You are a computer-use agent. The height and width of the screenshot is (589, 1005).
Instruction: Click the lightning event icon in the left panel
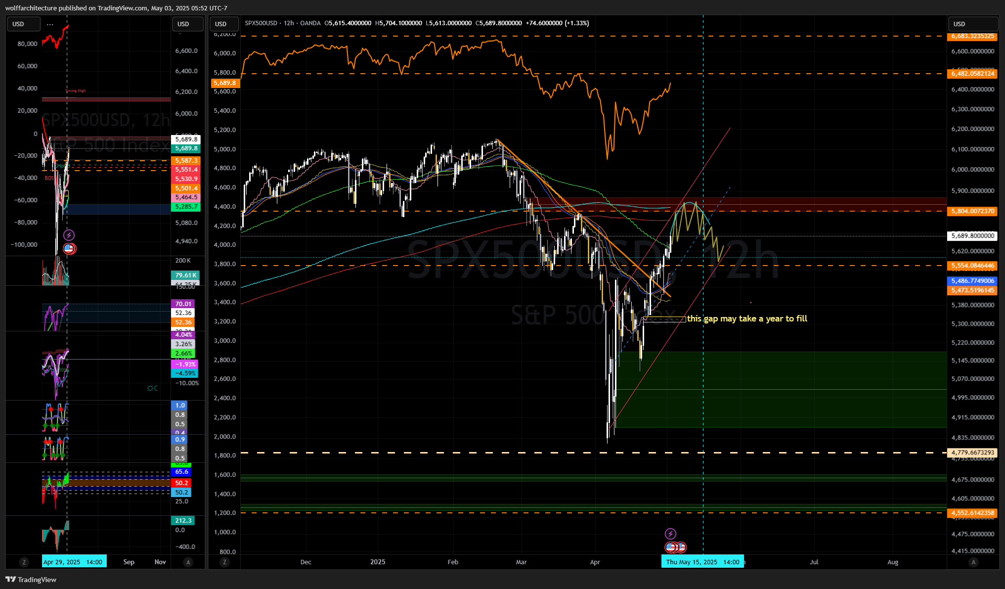[x=69, y=235]
